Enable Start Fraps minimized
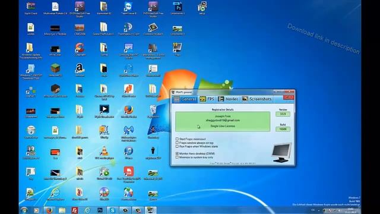 coord(177,139)
